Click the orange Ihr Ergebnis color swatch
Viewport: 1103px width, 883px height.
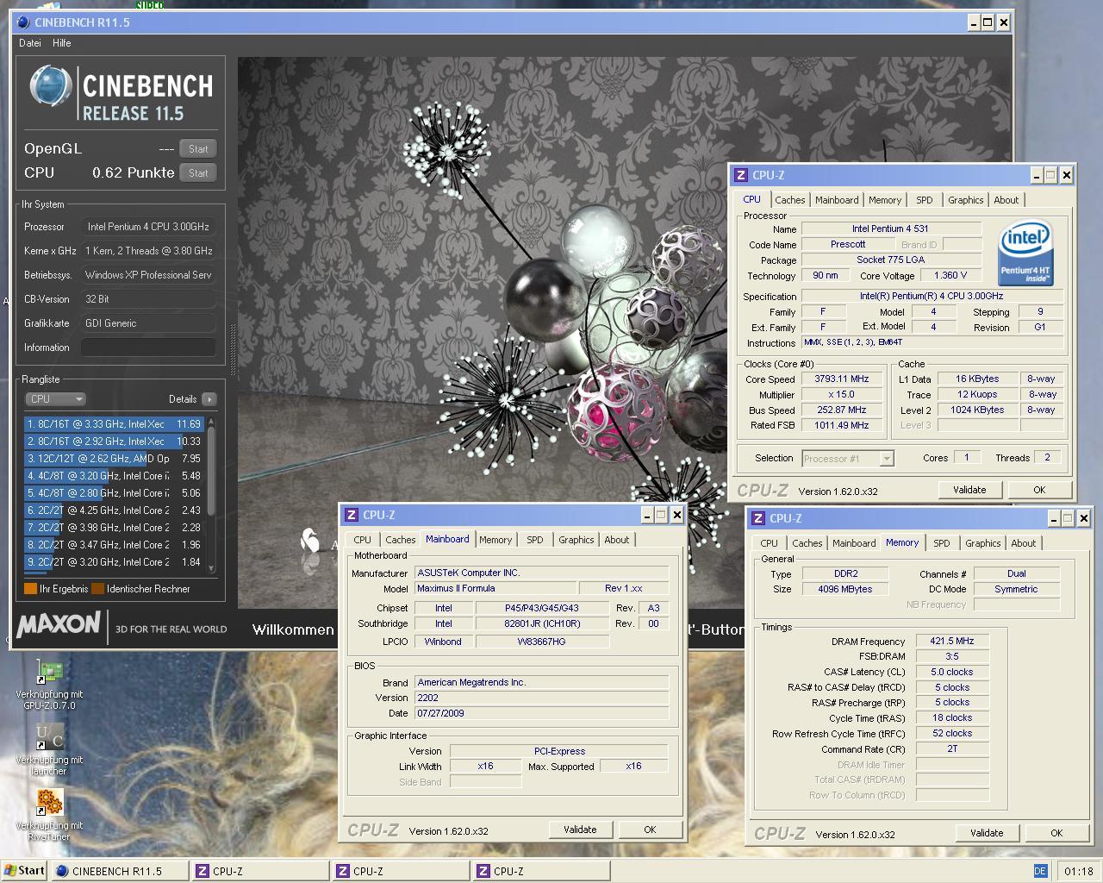point(30,589)
